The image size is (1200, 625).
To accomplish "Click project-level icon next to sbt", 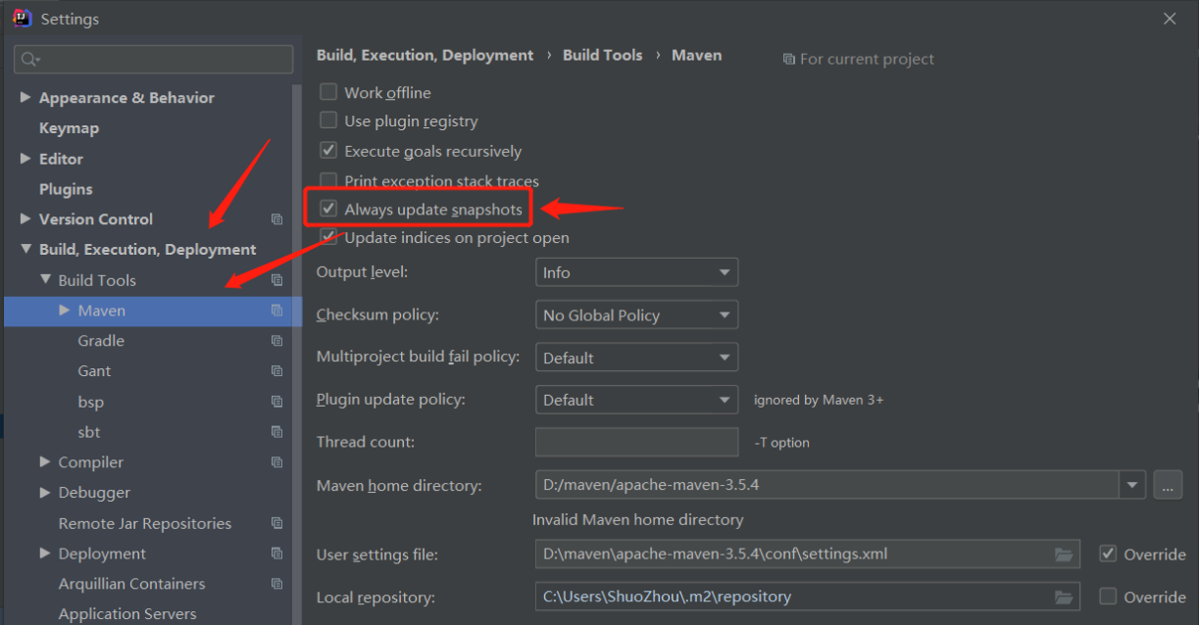I will 276,432.
